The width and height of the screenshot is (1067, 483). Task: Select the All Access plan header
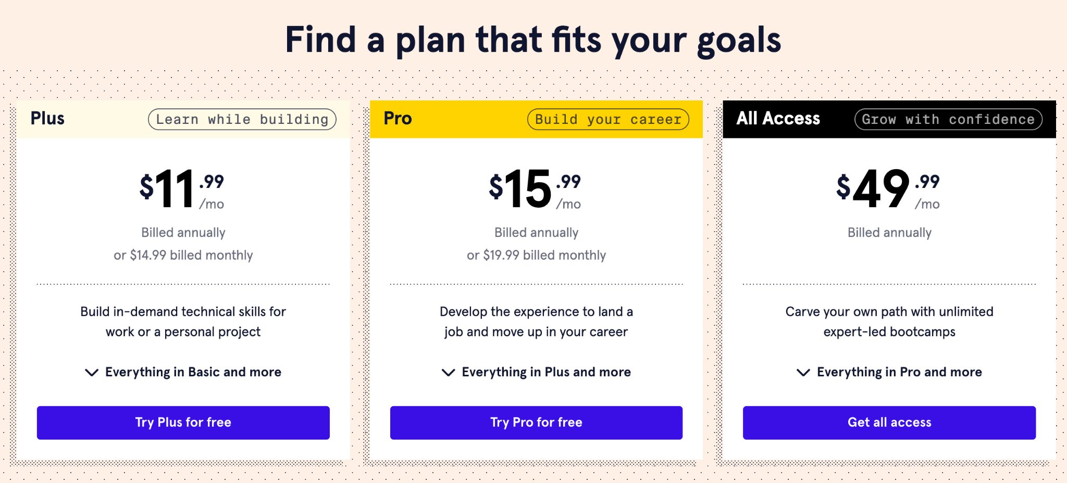pos(779,119)
